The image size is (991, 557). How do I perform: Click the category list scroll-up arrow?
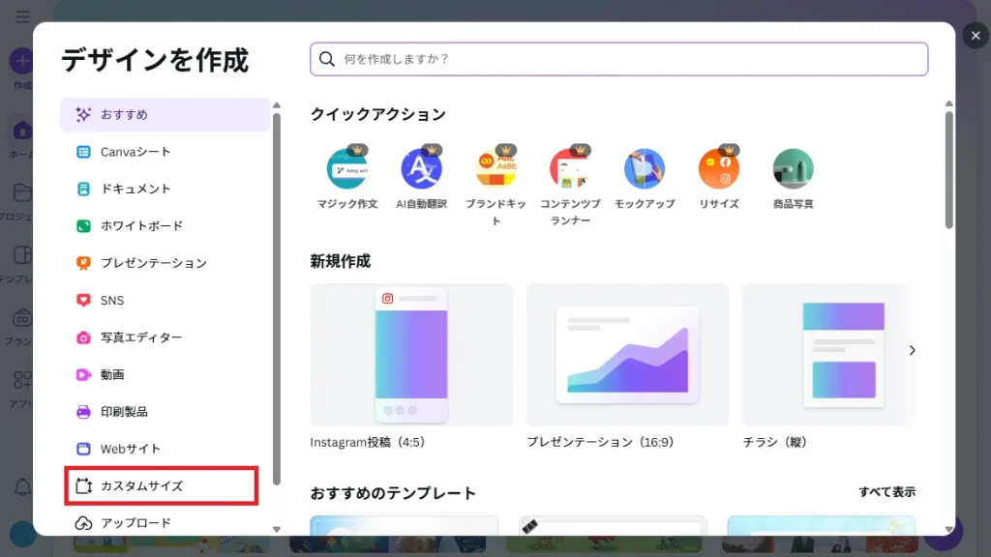(276, 105)
